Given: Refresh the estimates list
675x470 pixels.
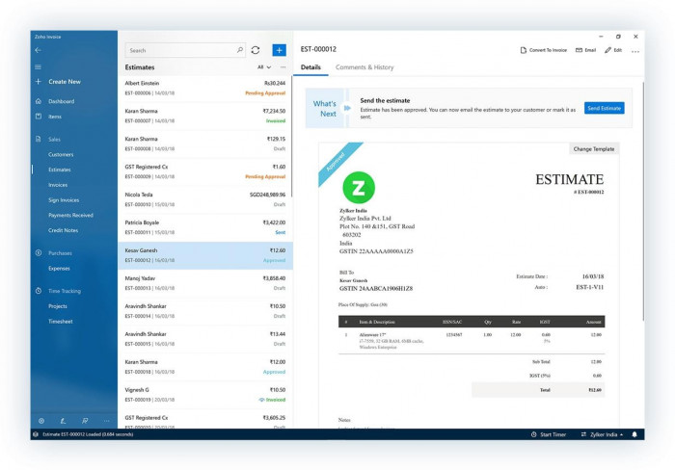Looking at the screenshot, I should 256,50.
